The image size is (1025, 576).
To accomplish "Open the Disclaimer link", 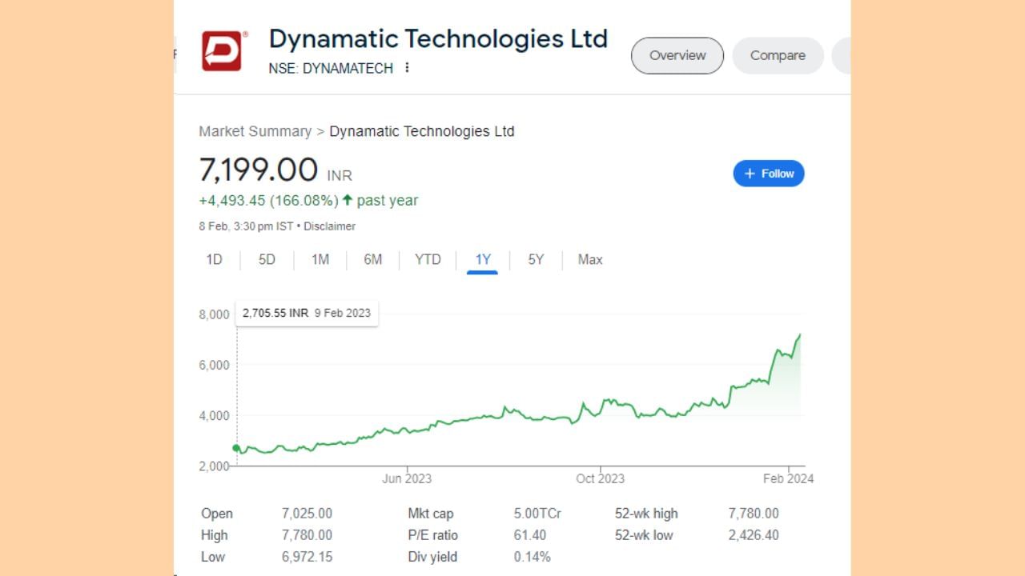I will 329,226.
